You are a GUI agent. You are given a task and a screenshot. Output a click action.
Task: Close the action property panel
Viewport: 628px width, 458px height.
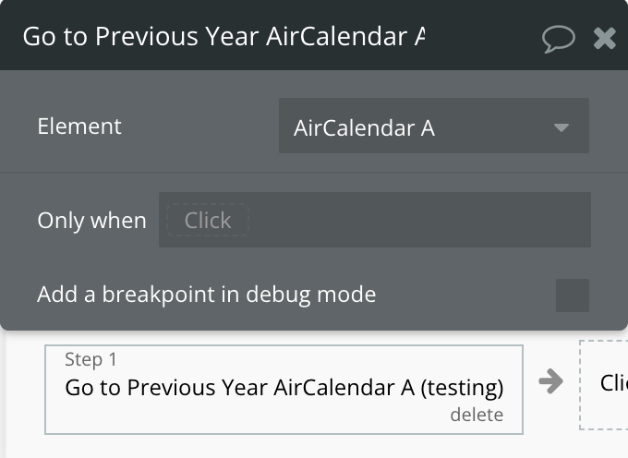coord(604,39)
